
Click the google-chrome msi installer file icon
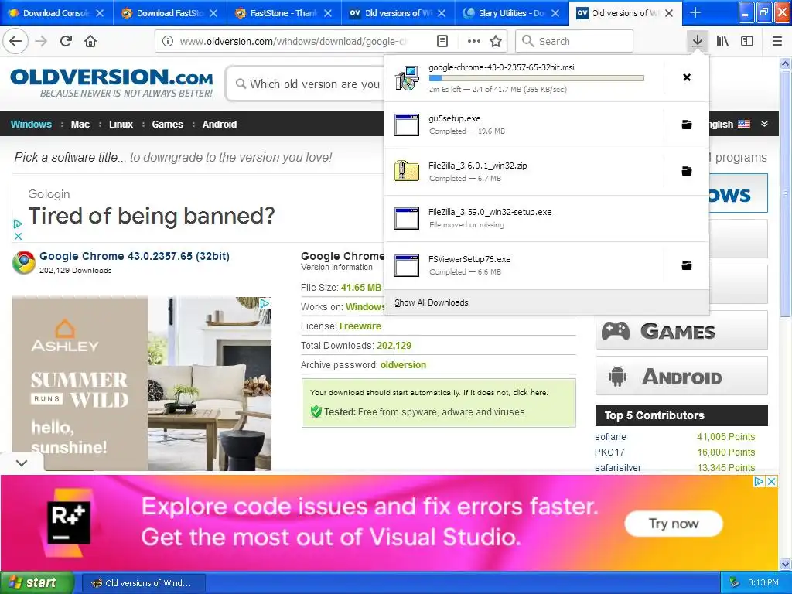pos(407,78)
